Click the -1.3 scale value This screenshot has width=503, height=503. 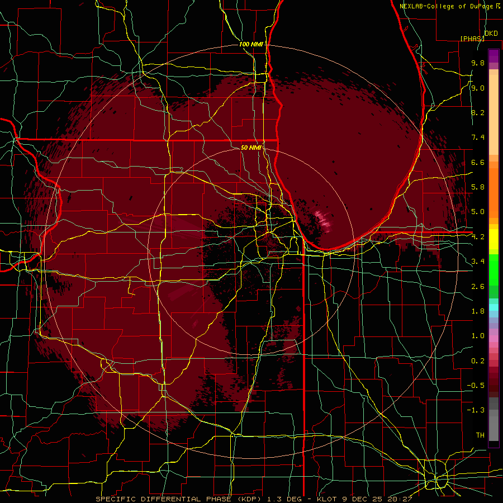pyautogui.click(x=476, y=410)
